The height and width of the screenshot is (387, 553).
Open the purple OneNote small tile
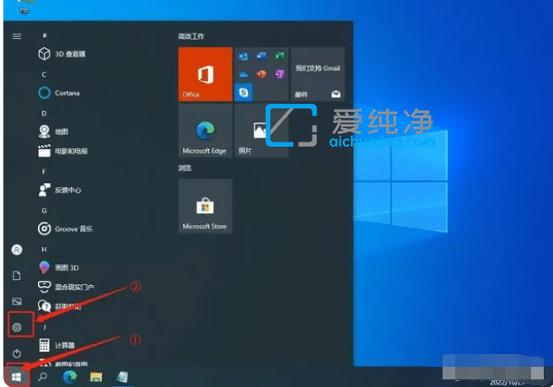coord(280,74)
